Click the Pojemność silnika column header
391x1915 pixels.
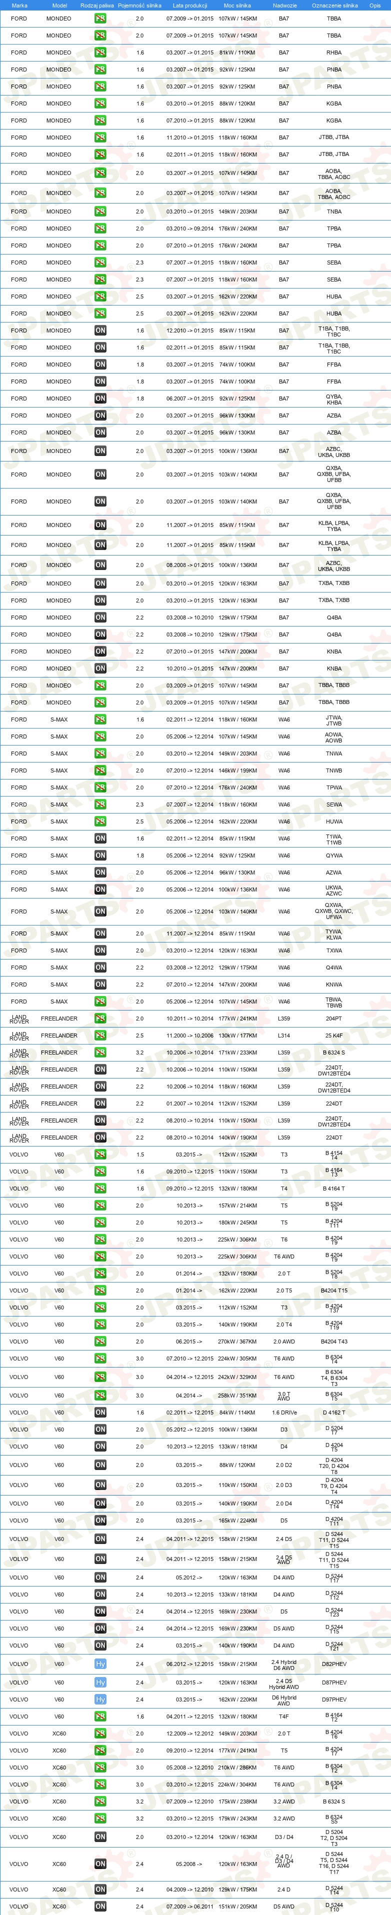(x=139, y=5)
